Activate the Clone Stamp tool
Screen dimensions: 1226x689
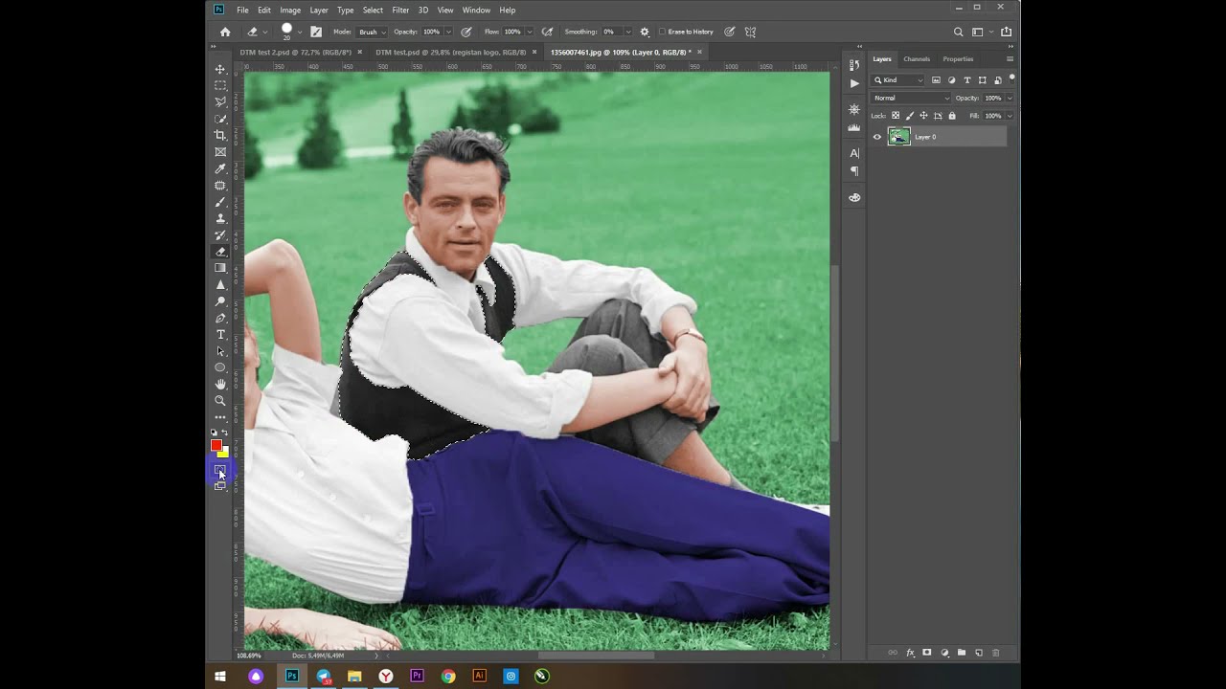pos(220,218)
